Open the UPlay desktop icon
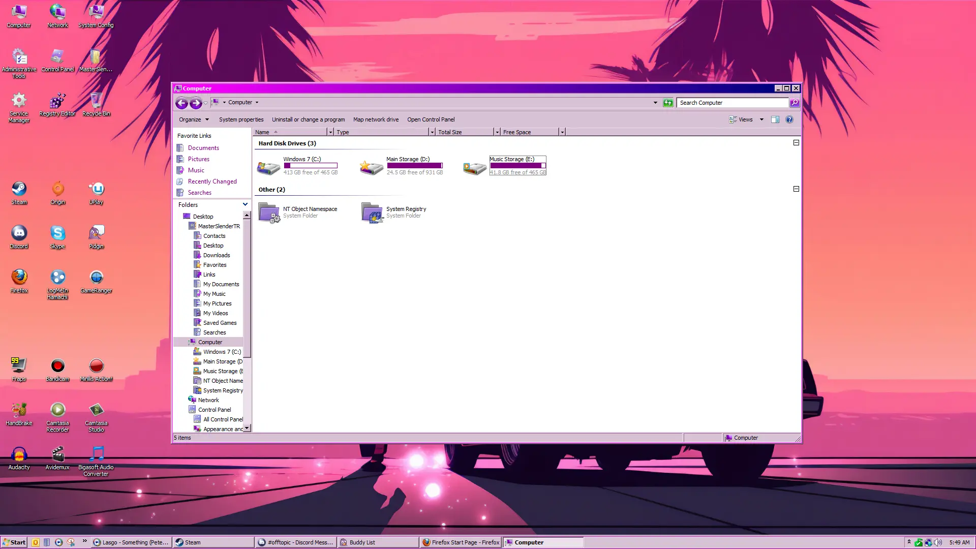The width and height of the screenshot is (976, 549). [97, 189]
